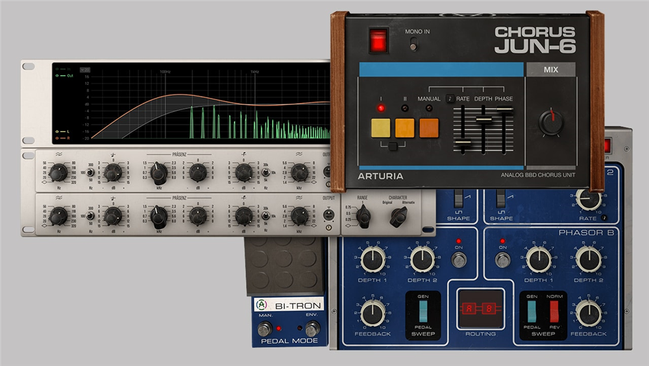
Task: Click Phasor A DEPTH 1 knob
Action: tap(373, 260)
